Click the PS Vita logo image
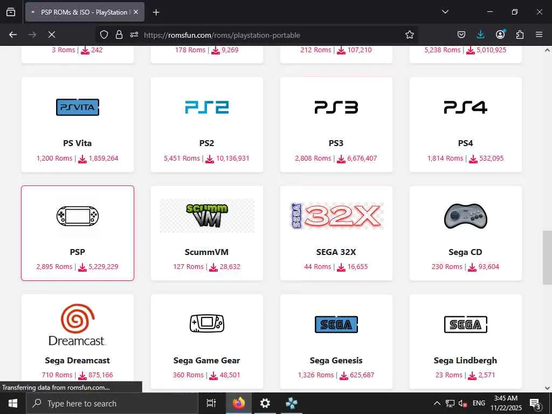 tap(78, 107)
